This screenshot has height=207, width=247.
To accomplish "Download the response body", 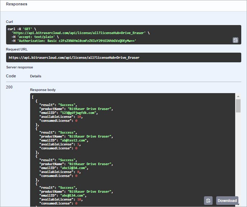I will coord(227,201).
